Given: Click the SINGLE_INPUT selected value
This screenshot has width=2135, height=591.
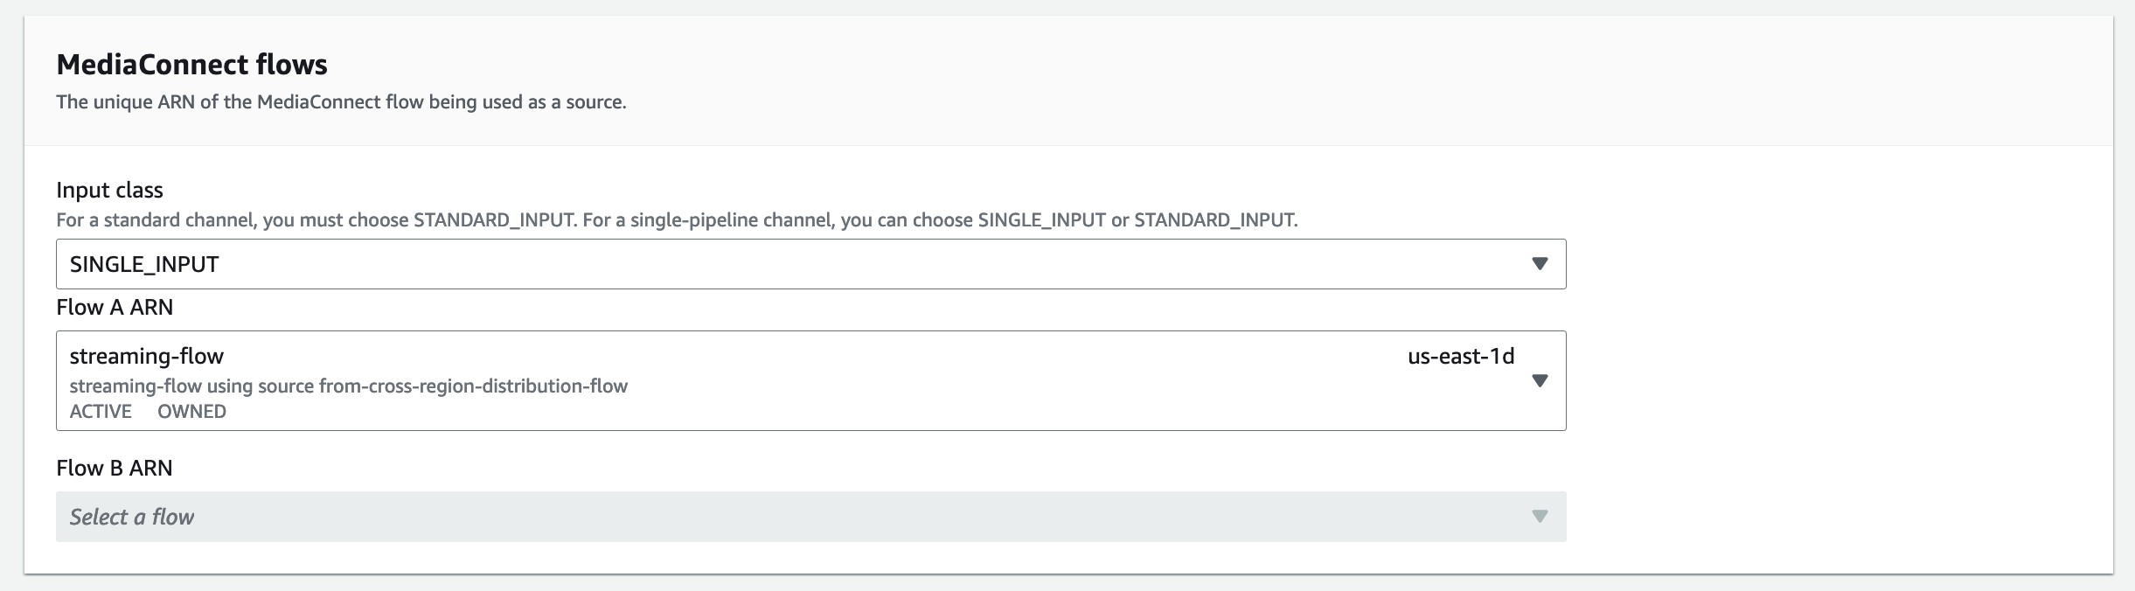Looking at the screenshot, I should (x=144, y=264).
